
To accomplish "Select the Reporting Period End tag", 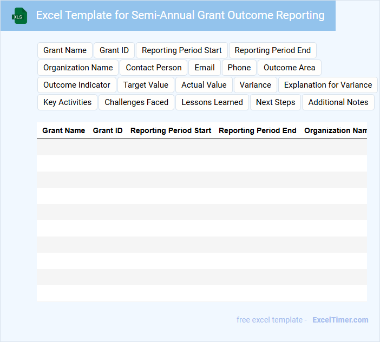I will point(273,50).
